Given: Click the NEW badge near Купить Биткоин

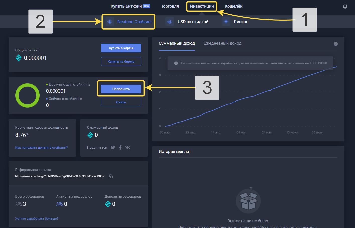Looking at the screenshot, I should pos(147,6).
